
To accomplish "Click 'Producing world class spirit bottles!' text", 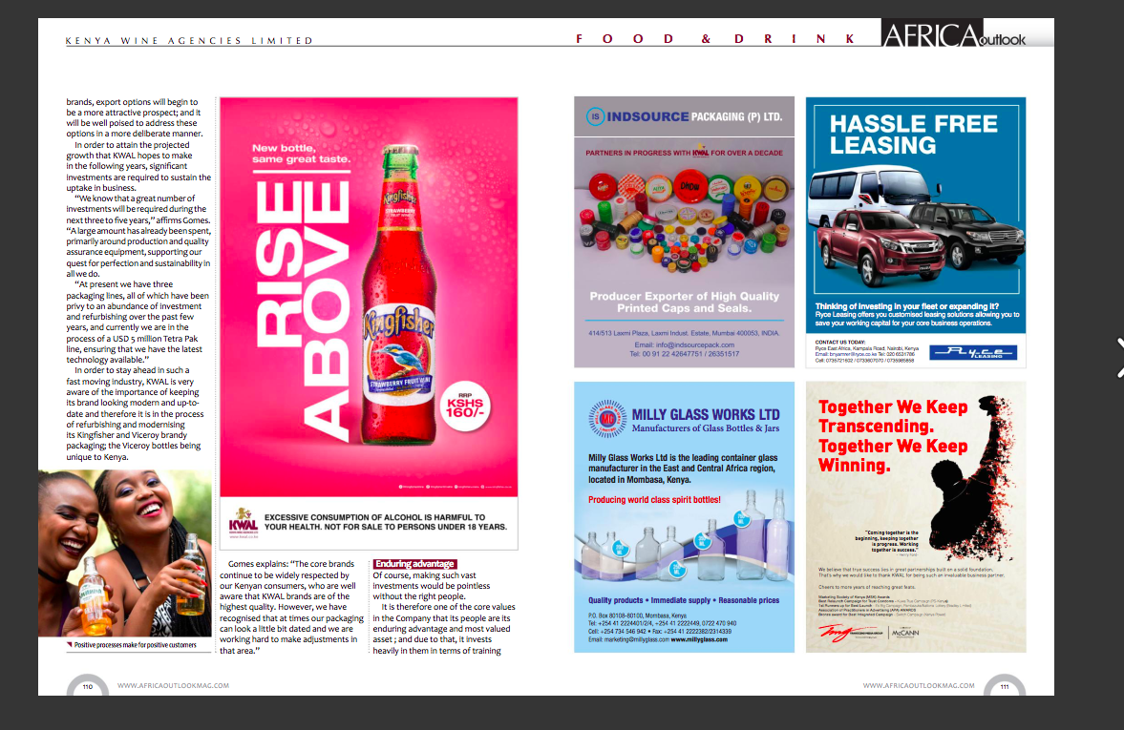I will click(x=654, y=499).
